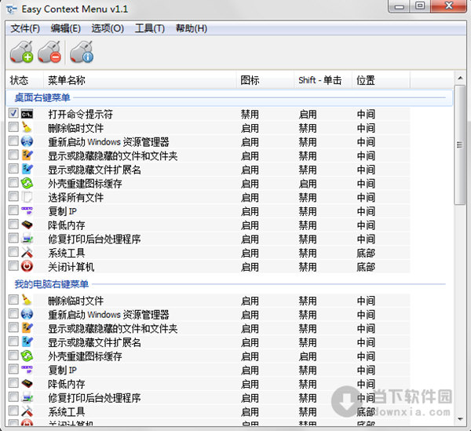Click the tools icon for 系统工具 in desktop section
This screenshot has width=471, height=431.
pyautogui.click(x=27, y=252)
